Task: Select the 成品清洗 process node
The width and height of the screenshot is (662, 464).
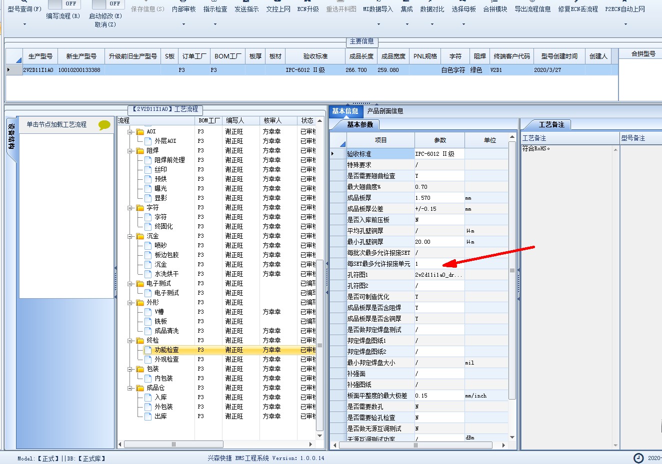Action: click(x=166, y=331)
